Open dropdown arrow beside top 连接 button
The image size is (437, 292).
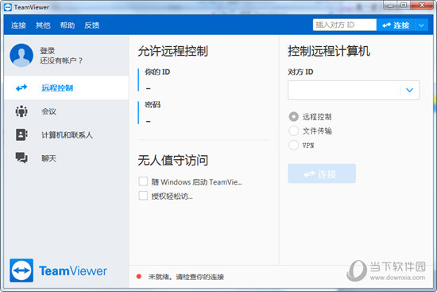[421, 25]
